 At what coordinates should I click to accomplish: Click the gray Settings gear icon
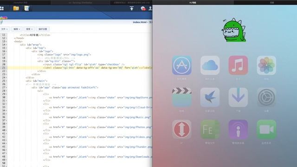(x=266, y=97)
